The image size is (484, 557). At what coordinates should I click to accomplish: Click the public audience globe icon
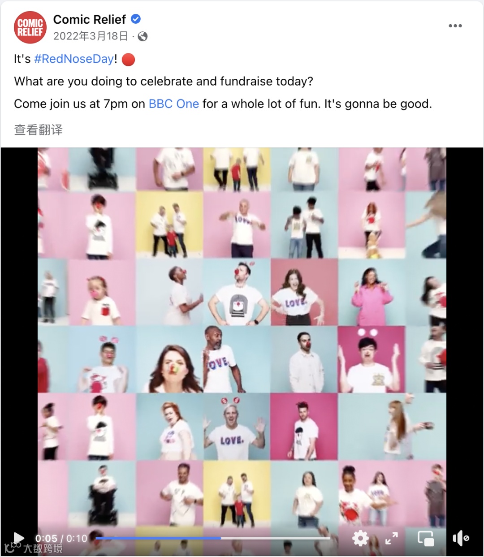(x=143, y=36)
